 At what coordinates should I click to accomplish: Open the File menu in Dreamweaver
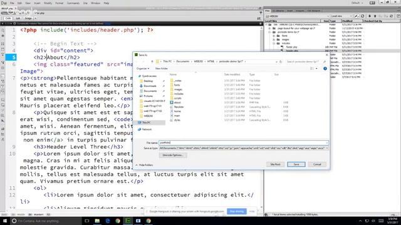[x=12, y=3]
